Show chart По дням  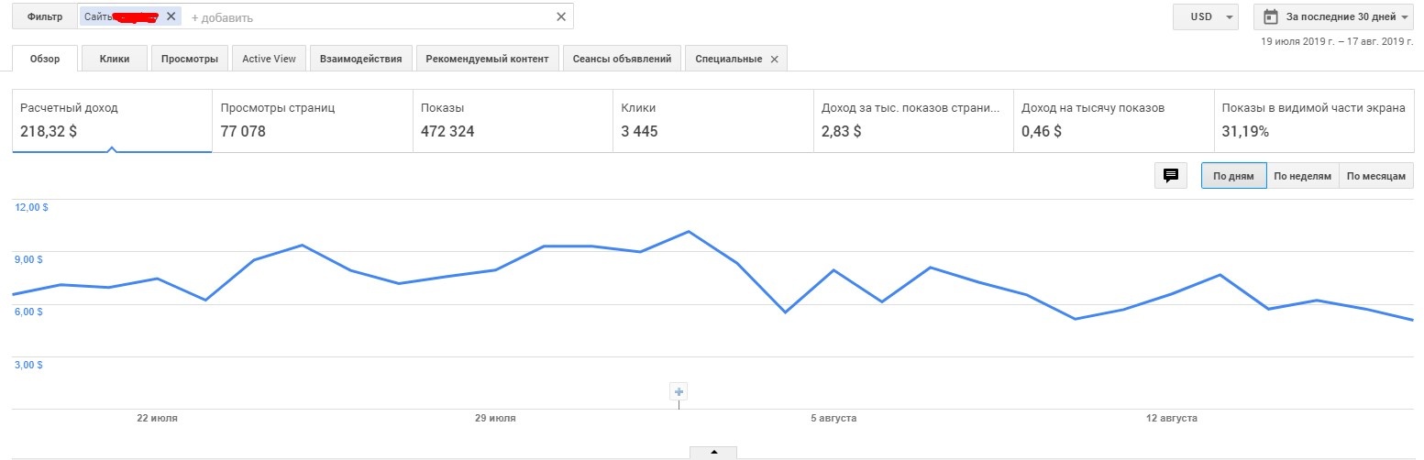click(1233, 176)
